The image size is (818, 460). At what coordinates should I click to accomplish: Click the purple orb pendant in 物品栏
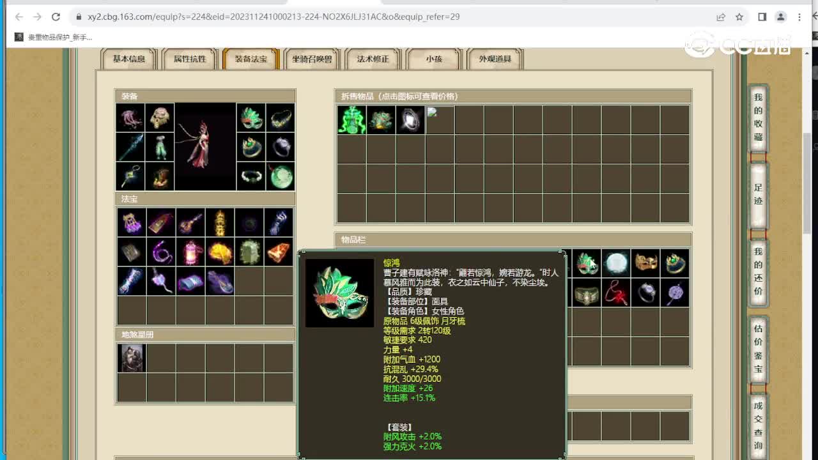(x=675, y=293)
